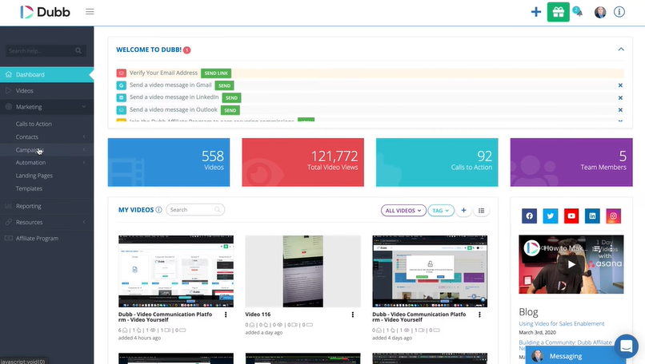Screen dimensions: 645x364
Task: Click Send for Gmail video message
Action: coord(224,85)
